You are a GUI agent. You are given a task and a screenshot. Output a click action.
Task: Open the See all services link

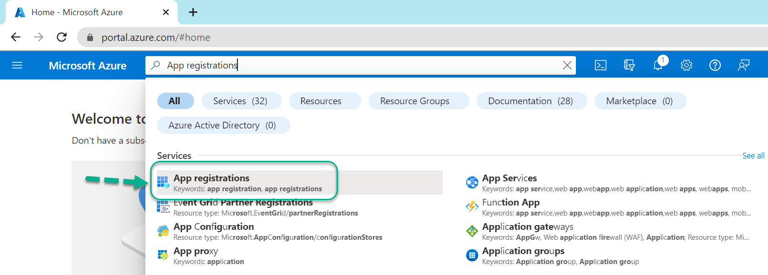[753, 156]
